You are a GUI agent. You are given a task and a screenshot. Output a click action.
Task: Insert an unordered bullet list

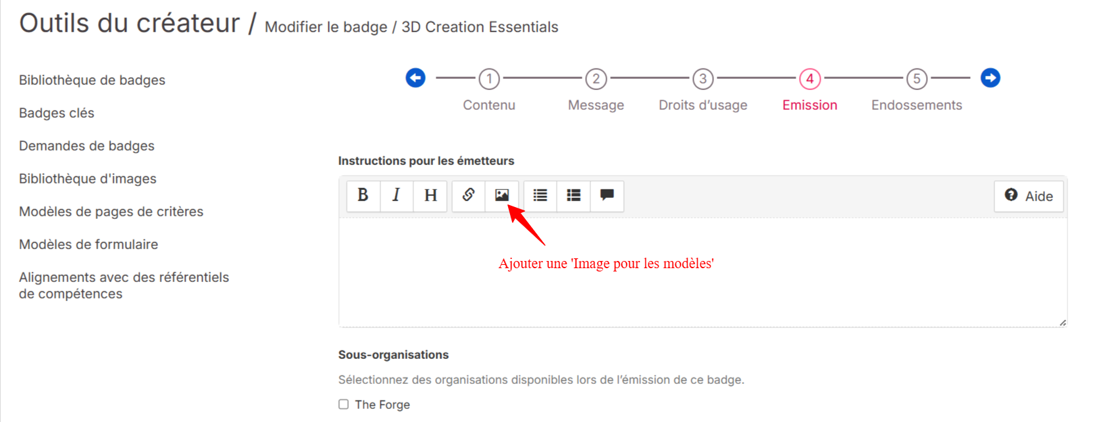coord(540,195)
